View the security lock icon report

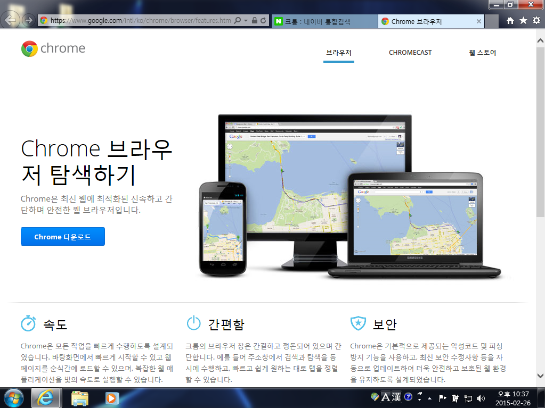[255, 20]
